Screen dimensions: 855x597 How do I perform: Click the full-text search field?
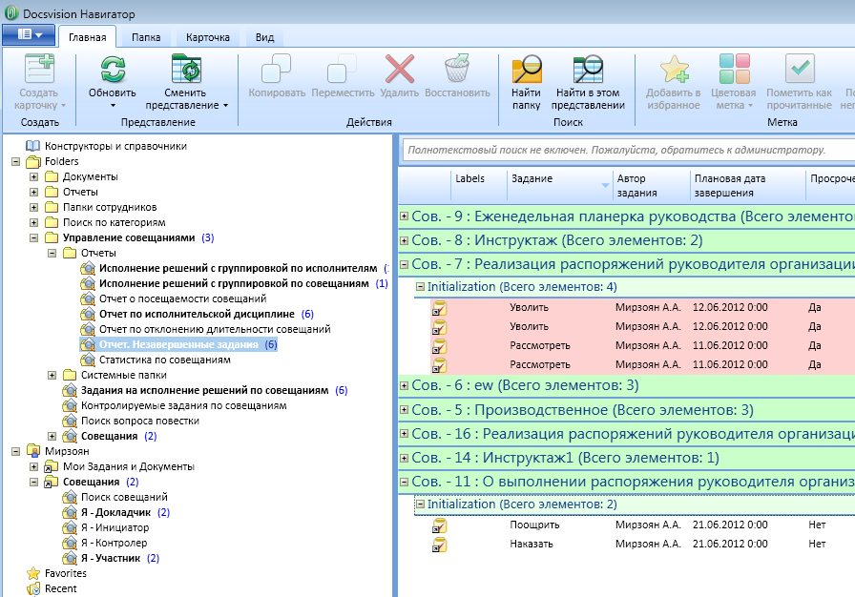click(x=628, y=150)
